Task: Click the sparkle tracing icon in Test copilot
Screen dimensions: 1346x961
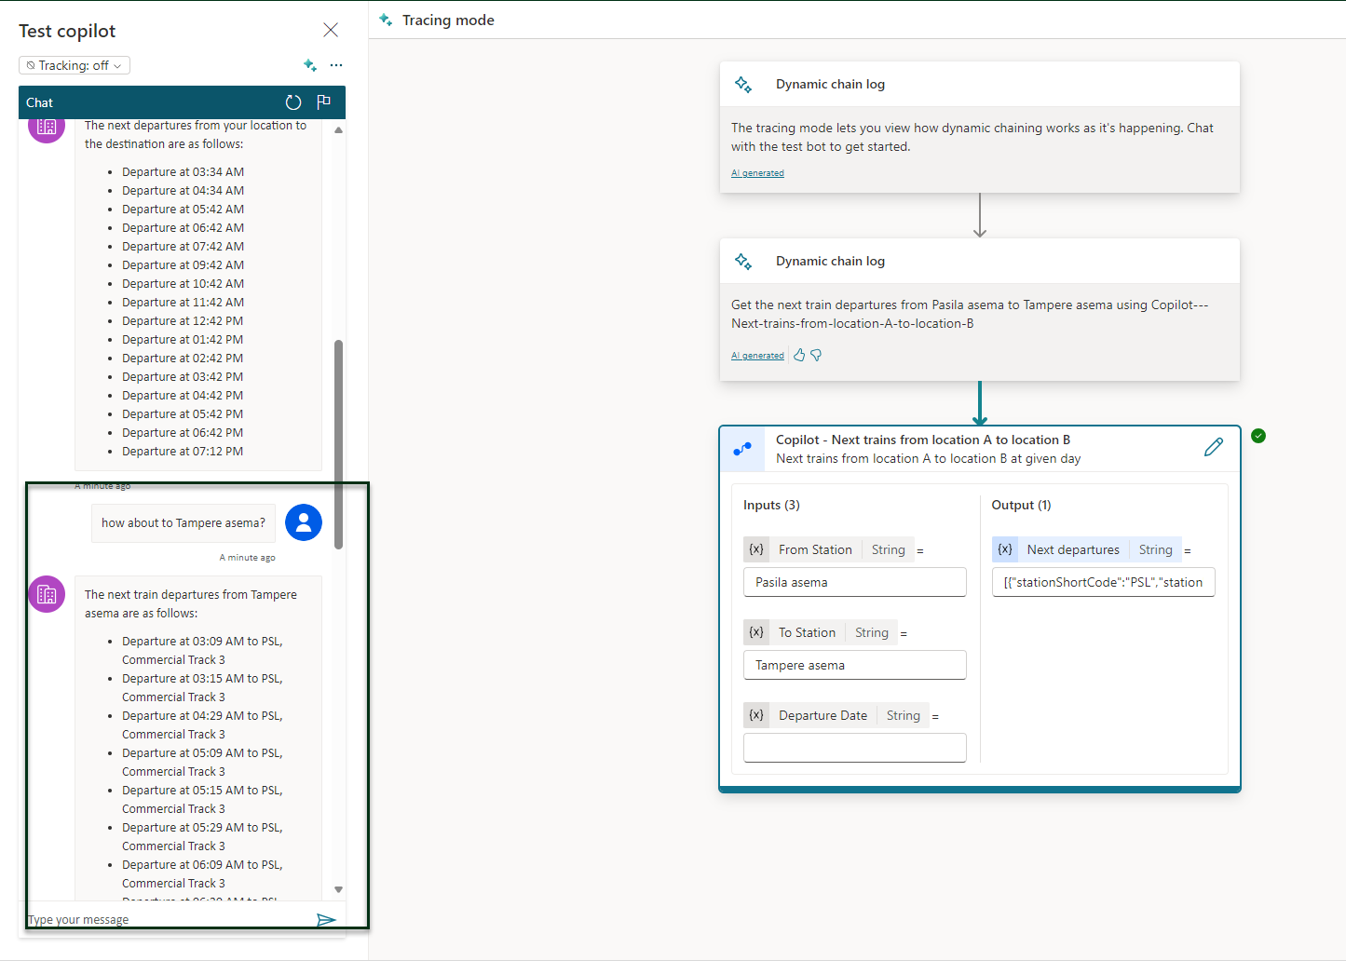Action: tap(310, 65)
